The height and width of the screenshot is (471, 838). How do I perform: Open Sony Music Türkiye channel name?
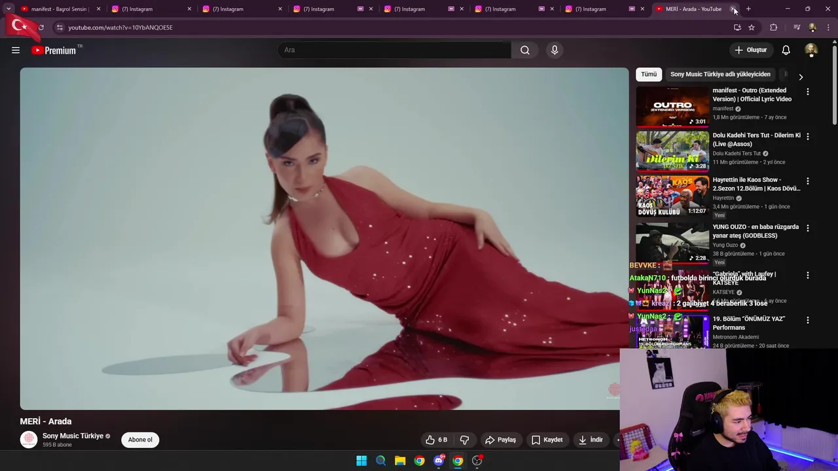pos(73,436)
